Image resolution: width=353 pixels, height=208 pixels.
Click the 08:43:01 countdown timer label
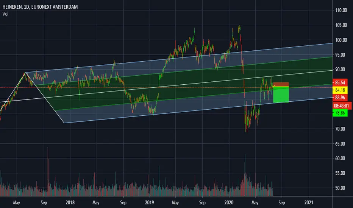[341, 106]
